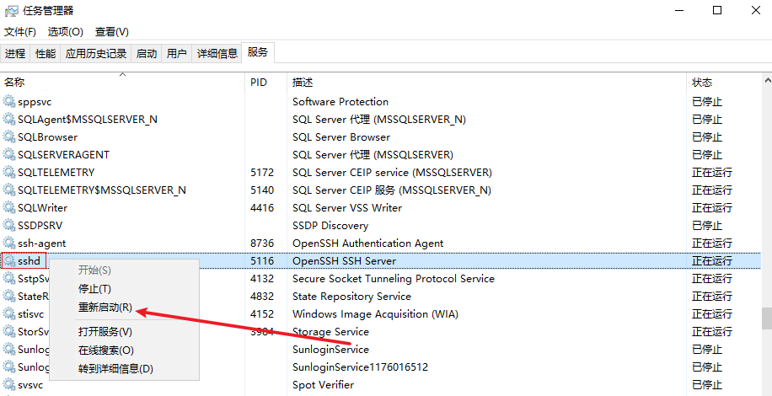
Task: Click the vertical scrollbar thumb
Action: coord(766,318)
